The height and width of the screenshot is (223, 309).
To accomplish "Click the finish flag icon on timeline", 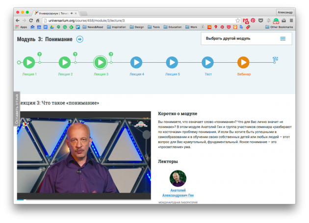I will 275,60.
